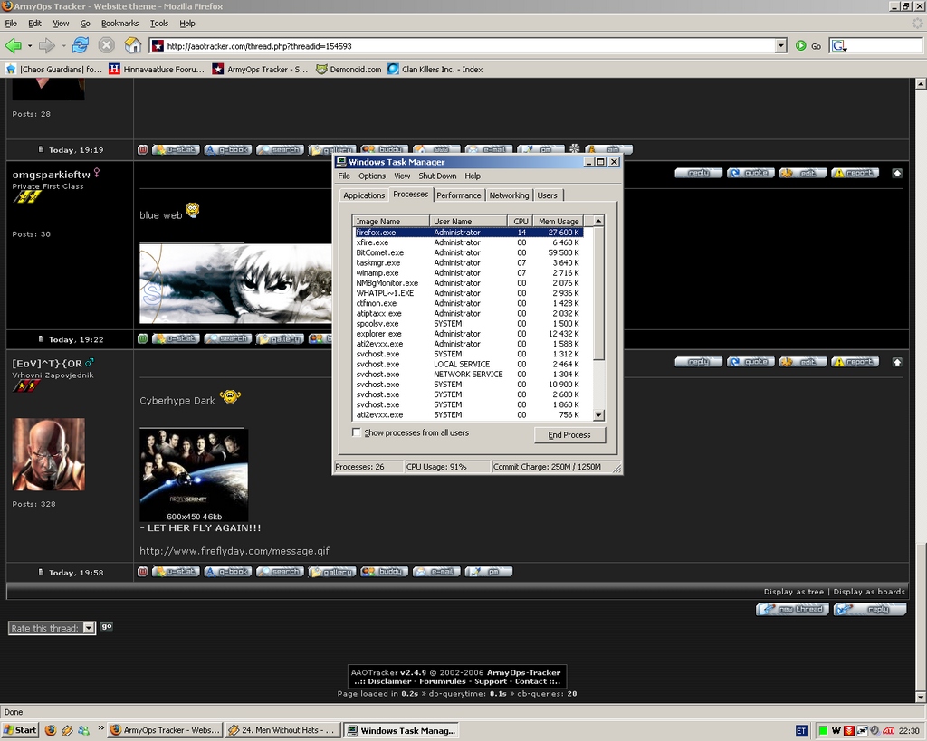The width and height of the screenshot is (927, 741).
Task: Toggle Show processes from all users
Action: click(357, 432)
